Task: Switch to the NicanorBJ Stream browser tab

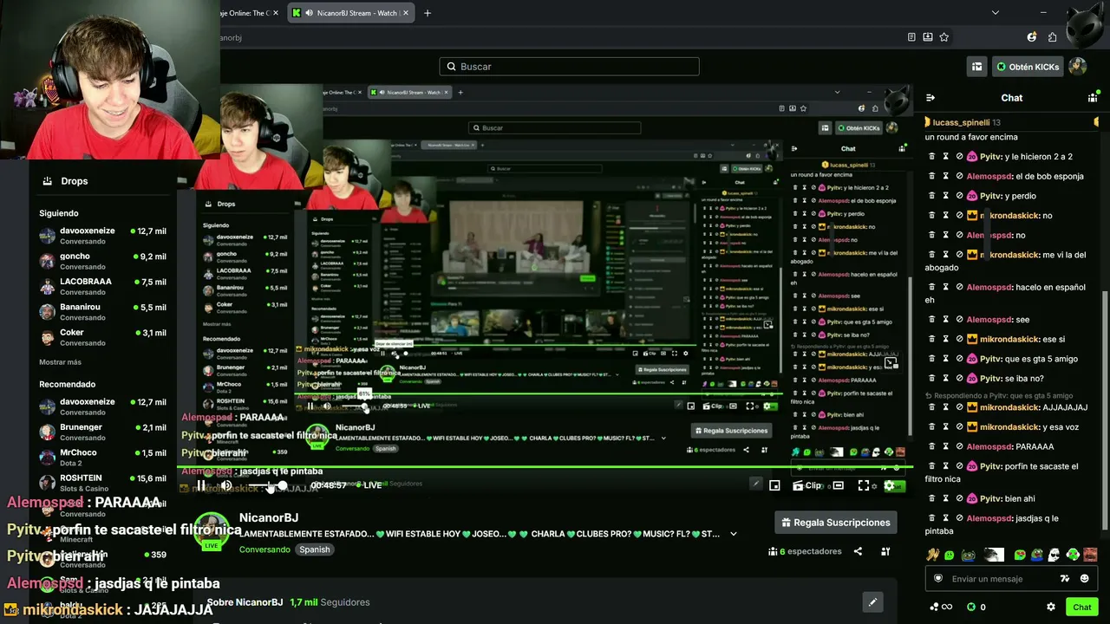Action: (352, 13)
